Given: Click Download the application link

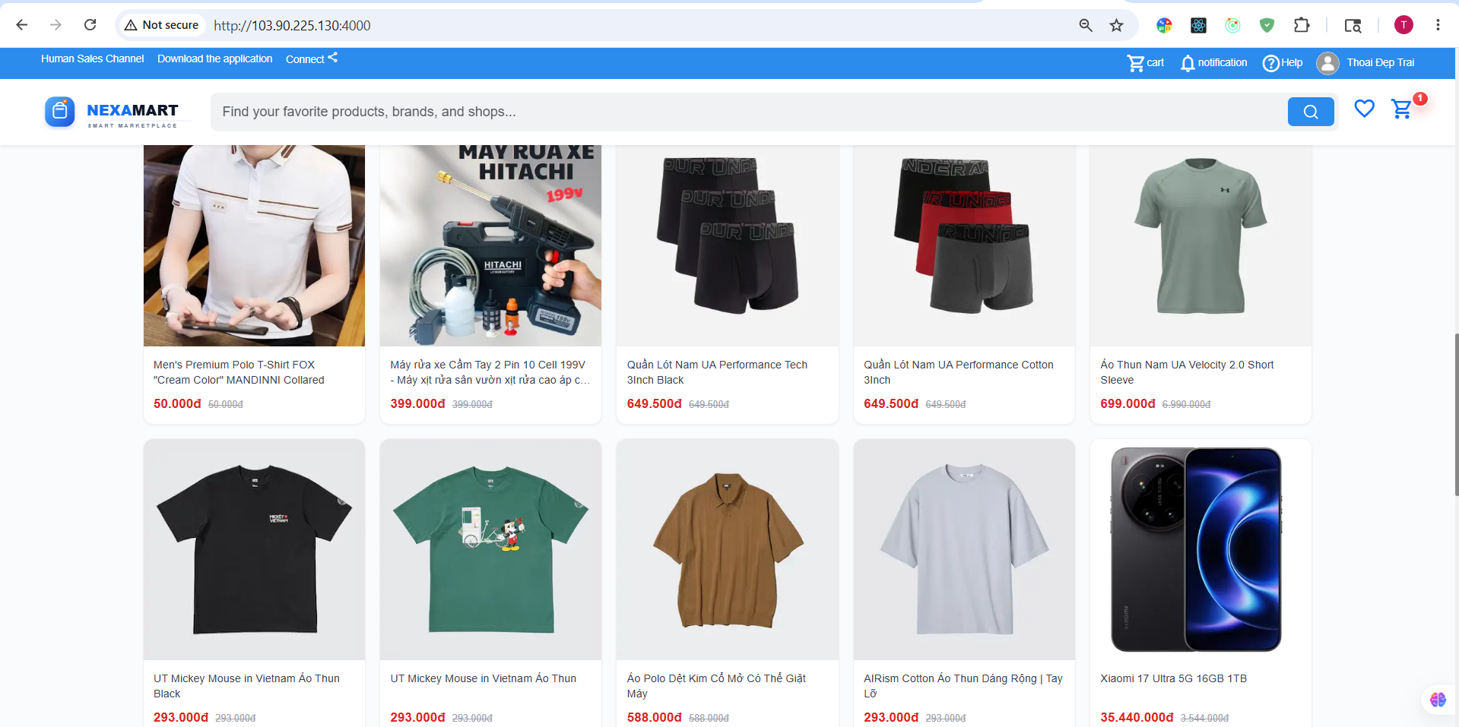Looking at the screenshot, I should coord(214,58).
